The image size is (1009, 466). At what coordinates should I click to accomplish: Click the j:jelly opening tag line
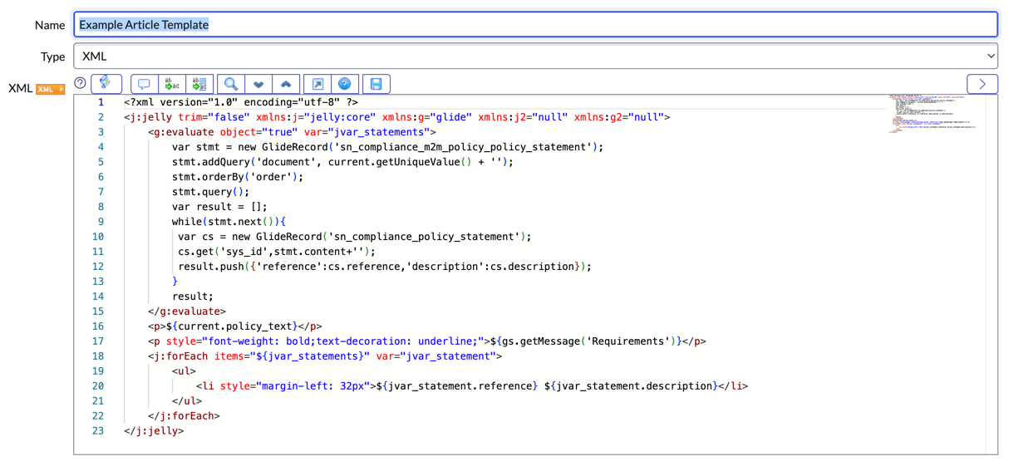point(396,117)
